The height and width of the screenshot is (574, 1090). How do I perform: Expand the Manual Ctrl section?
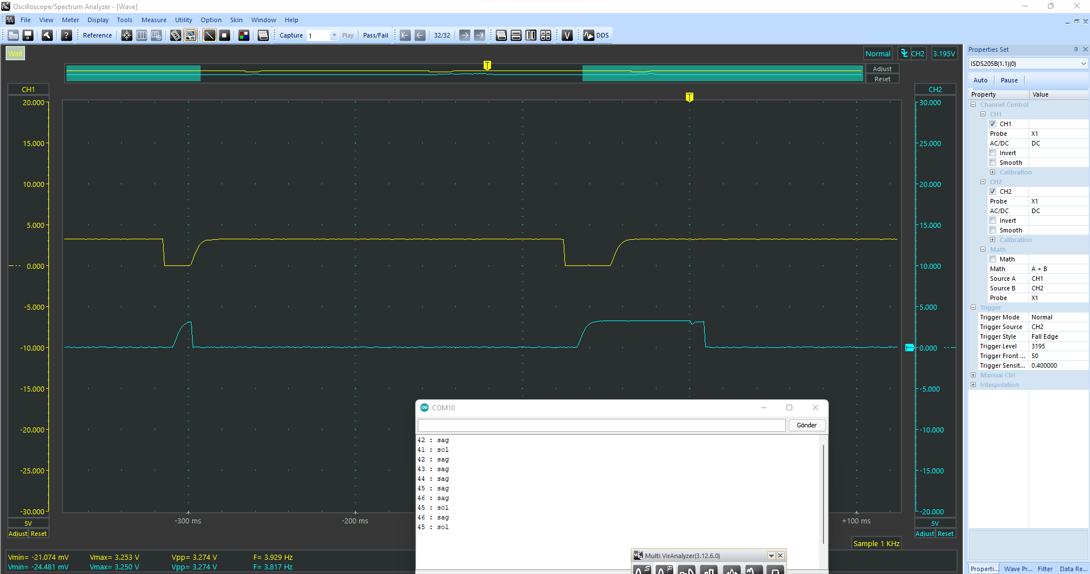[973, 375]
